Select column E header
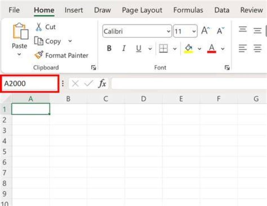 pyautogui.click(x=181, y=99)
